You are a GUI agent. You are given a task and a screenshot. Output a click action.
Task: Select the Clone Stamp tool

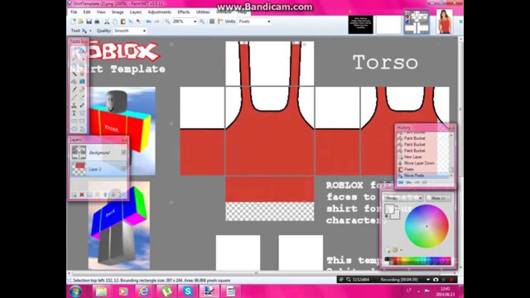[74, 105]
